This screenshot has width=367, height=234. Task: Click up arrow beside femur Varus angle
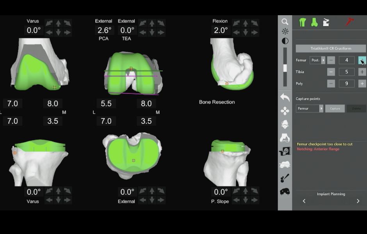(x=58, y=23)
